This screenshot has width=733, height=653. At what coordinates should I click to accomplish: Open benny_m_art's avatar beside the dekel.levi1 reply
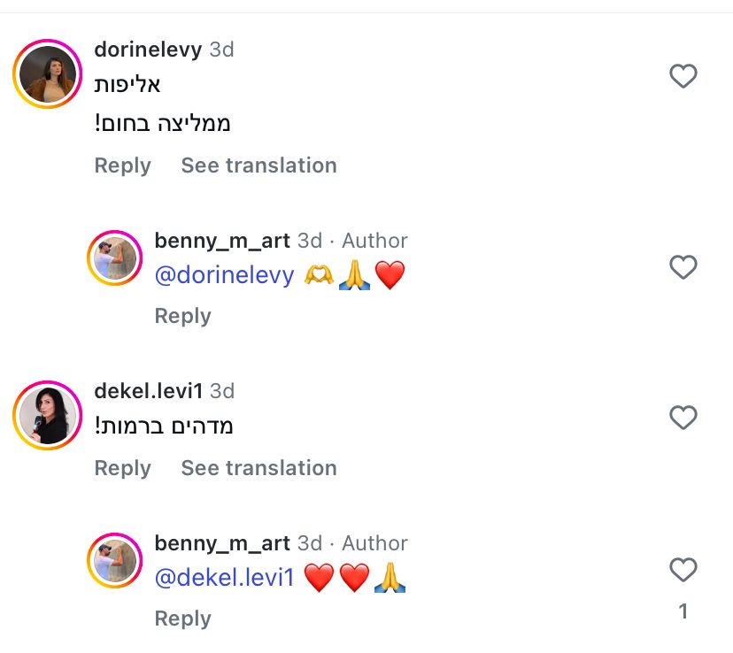point(115,562)
